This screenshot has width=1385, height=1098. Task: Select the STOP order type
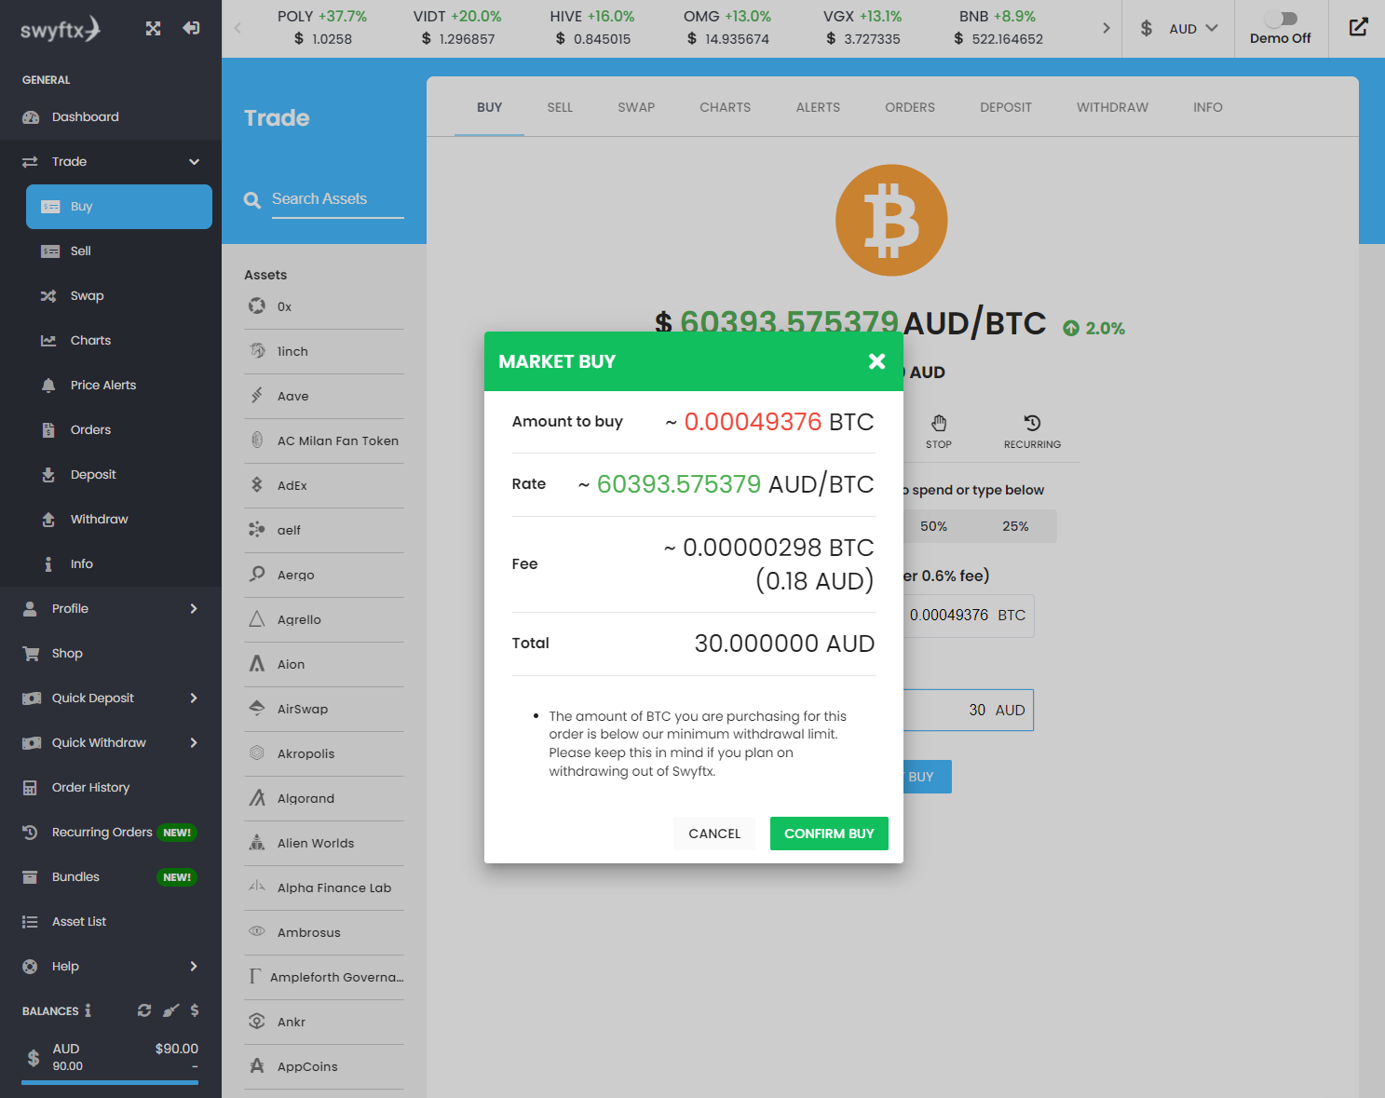point(939,432)
